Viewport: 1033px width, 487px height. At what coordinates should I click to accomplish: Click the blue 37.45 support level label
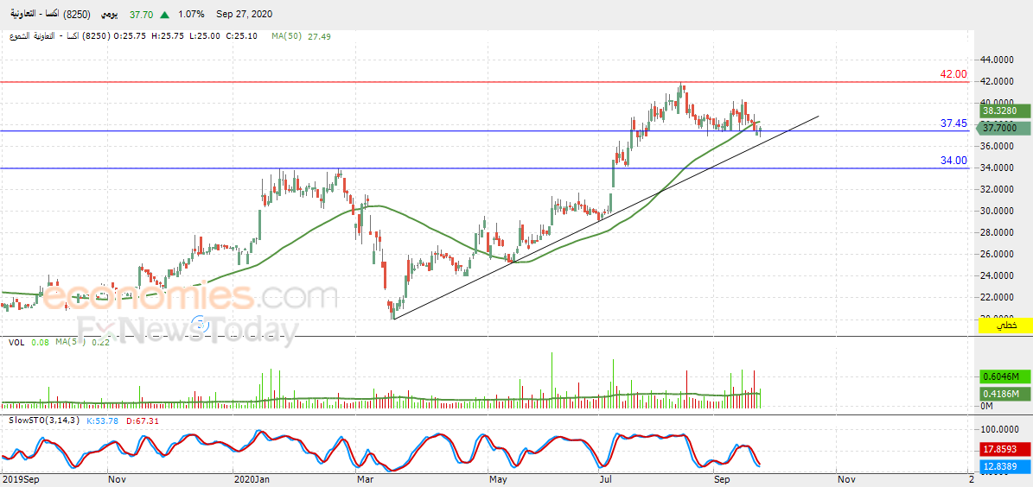pos(953,123)
